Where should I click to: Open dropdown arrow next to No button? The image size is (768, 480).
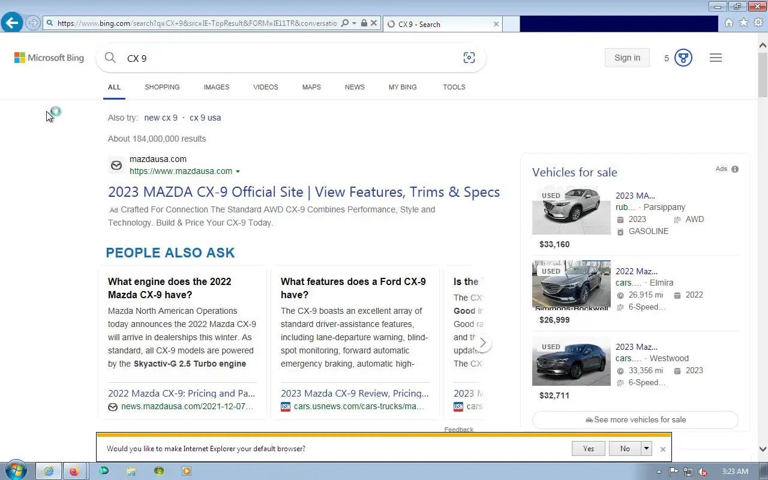pyautogui.click(x=646, y=448)
